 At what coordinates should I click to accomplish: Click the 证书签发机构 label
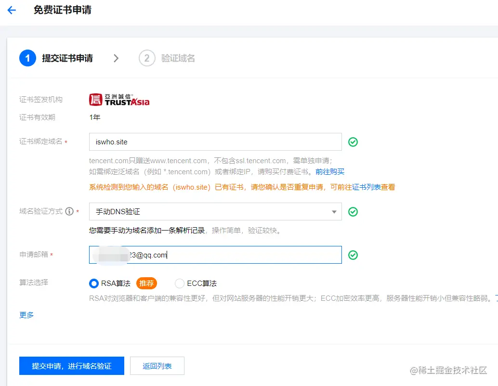(x=41, y=100)
